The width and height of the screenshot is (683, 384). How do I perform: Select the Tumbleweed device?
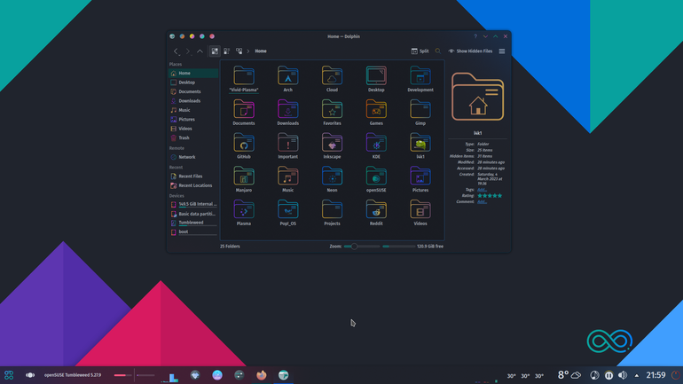pyautogui.click(x=193, y=223)
